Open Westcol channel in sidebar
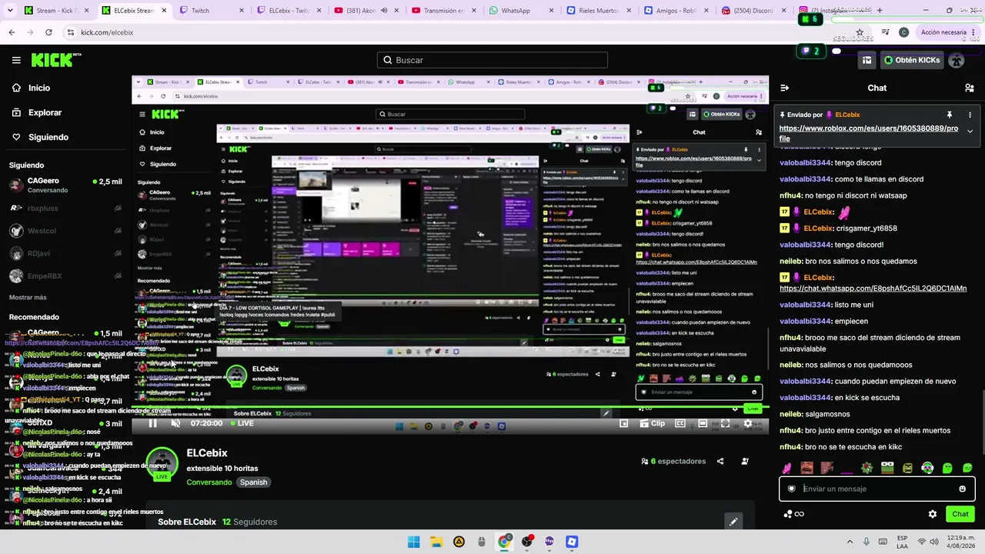The height and width of the screenshot is (554, 985). tap(65, 231)
